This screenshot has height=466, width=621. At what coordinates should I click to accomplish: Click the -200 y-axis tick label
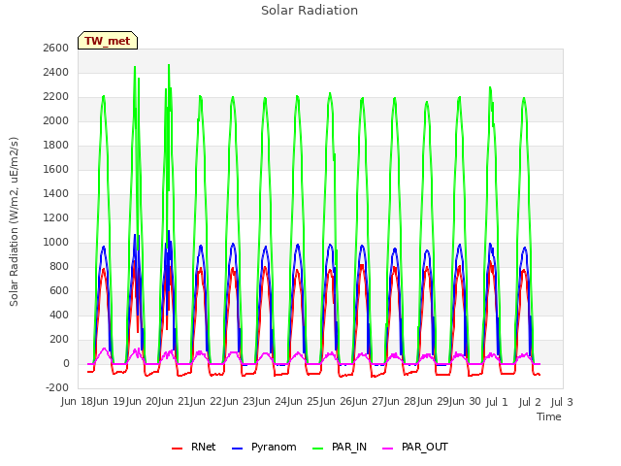point(57,387)
